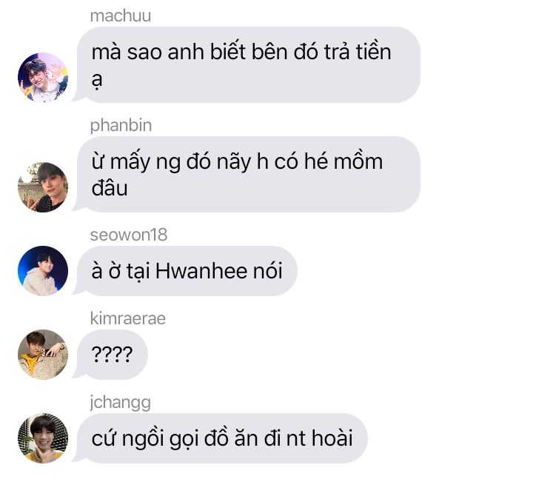This screenshot has width=533, height=482.
Task: Select the jchangg username
Action: (121, 403)
